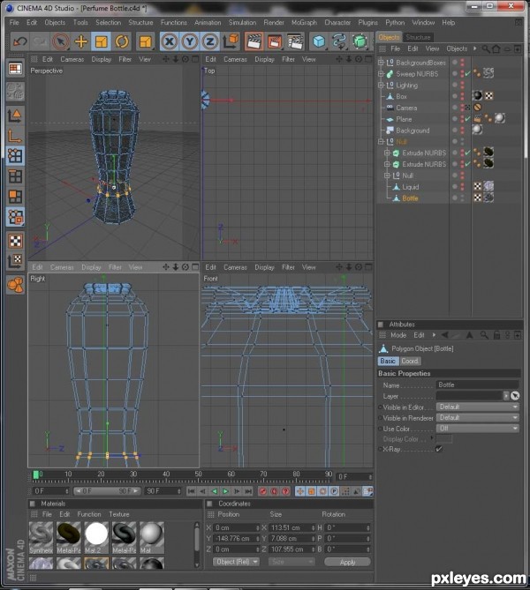Toggle X axis lock
The width and height of the screenshot is (530, 590).
pos(170,41)
